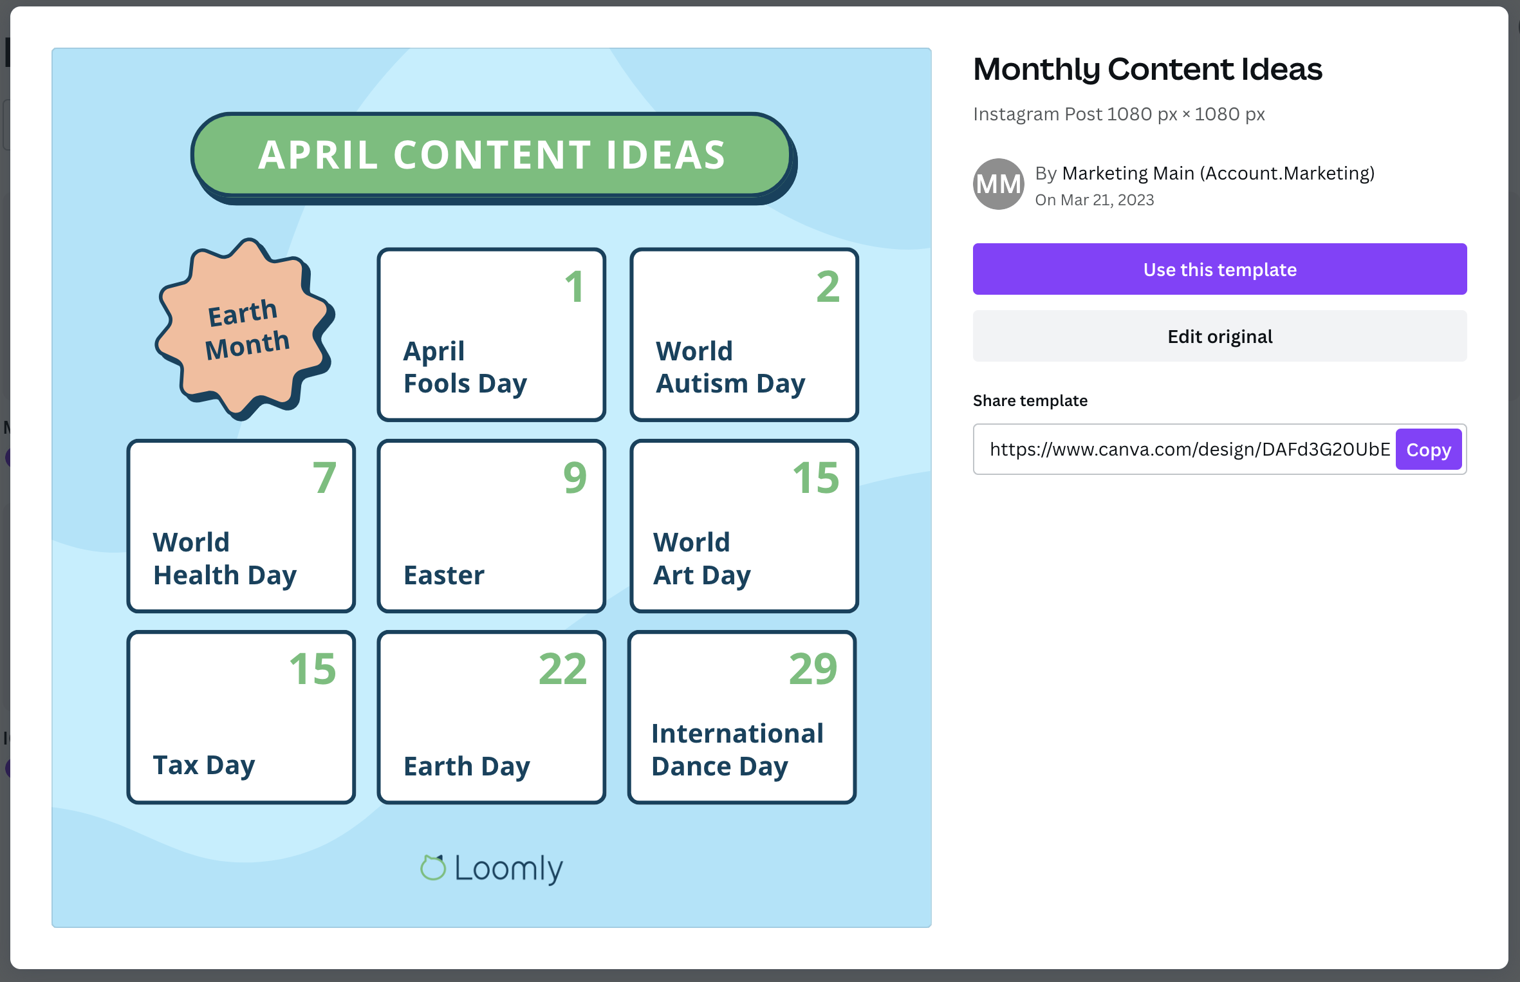Click the Monthly Content Ideas title
The width and height of the screenshot is (1520, 982).
pyautogui.click(x=1147, y=68)
